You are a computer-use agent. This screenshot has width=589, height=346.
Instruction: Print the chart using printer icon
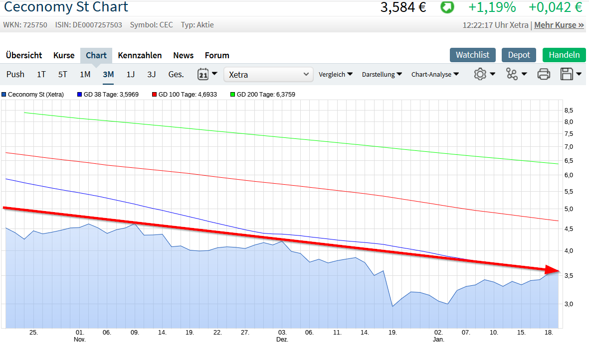pyautogui.click(x=544, y=74)
